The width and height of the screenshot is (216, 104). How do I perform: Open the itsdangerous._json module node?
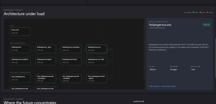click(46, 49)
